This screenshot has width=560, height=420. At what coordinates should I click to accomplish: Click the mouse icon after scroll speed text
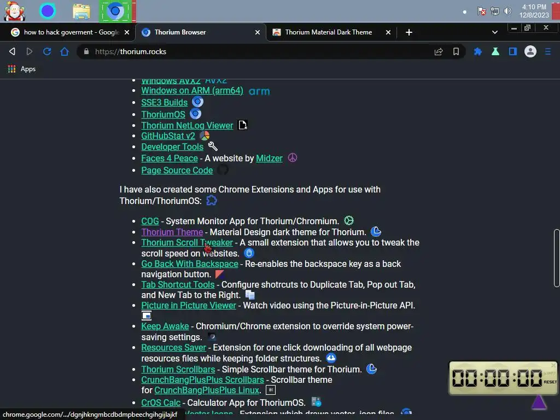[249, 253]
